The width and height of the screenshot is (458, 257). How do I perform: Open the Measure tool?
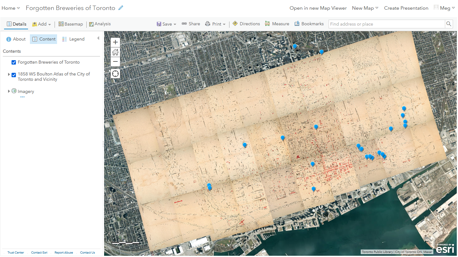point(277,24)
